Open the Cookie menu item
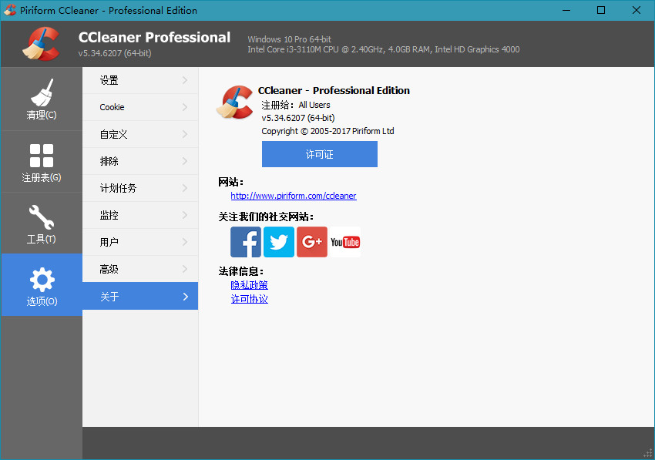This screenshot has height=460, width=655. tap(140, 107)
